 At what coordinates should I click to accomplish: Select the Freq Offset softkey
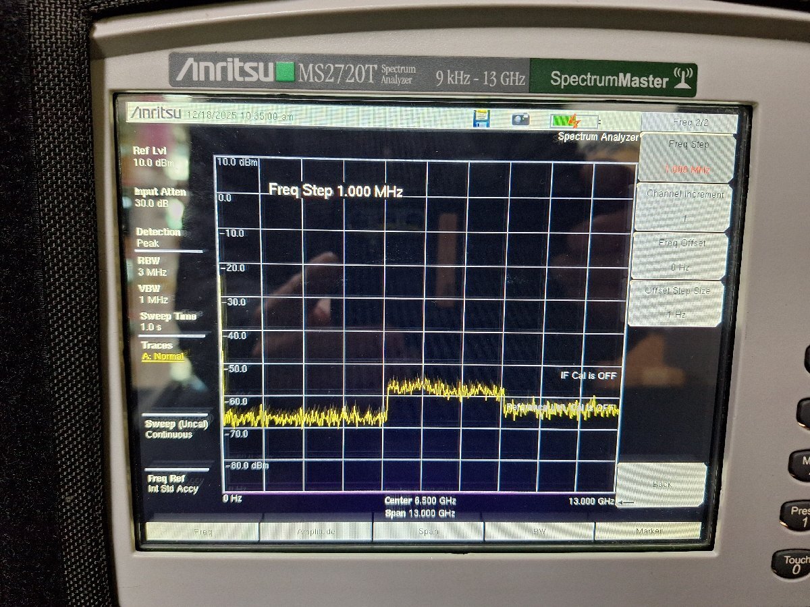tap(679, 256)
